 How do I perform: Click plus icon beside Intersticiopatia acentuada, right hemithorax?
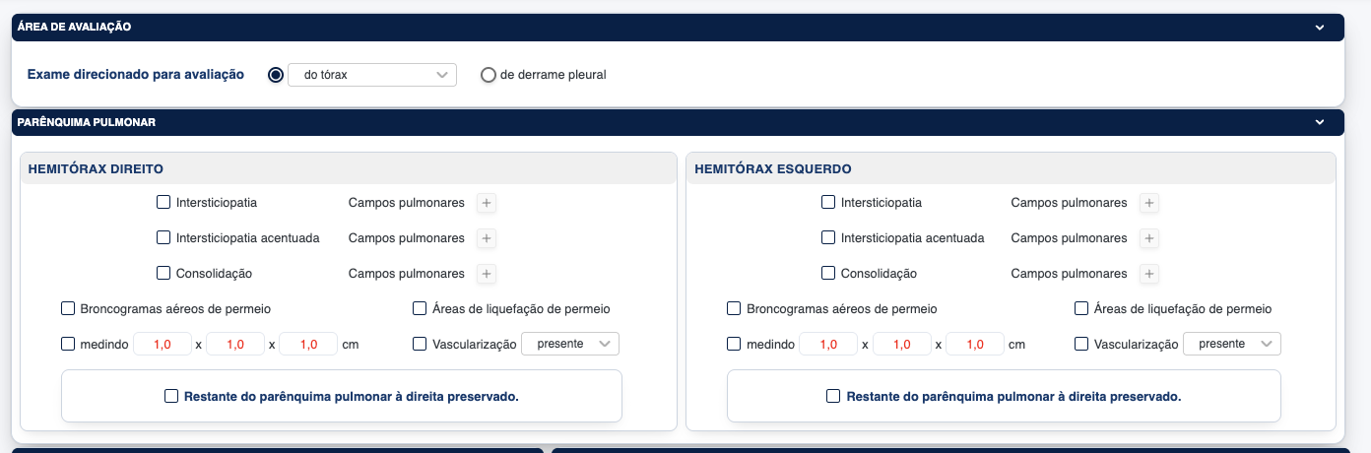[x=488, y=238]
